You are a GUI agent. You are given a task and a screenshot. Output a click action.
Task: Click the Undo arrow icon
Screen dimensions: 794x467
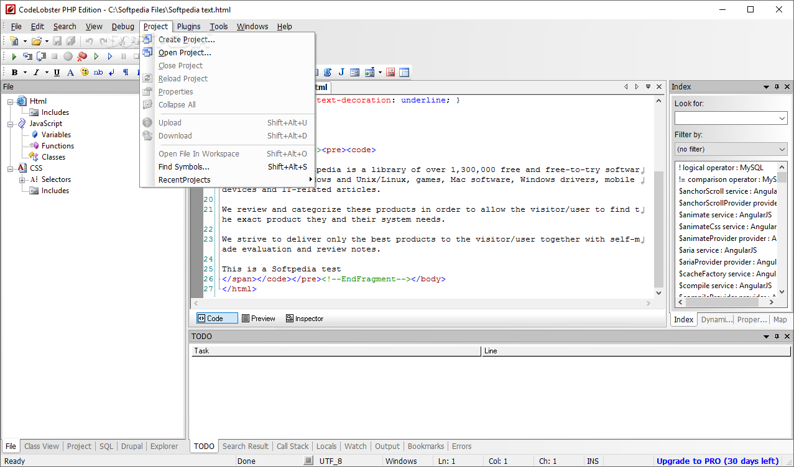point(89,41)
